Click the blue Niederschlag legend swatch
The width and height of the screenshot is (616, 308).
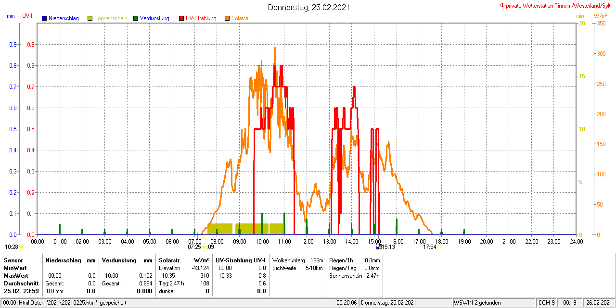tap(45, 18)
